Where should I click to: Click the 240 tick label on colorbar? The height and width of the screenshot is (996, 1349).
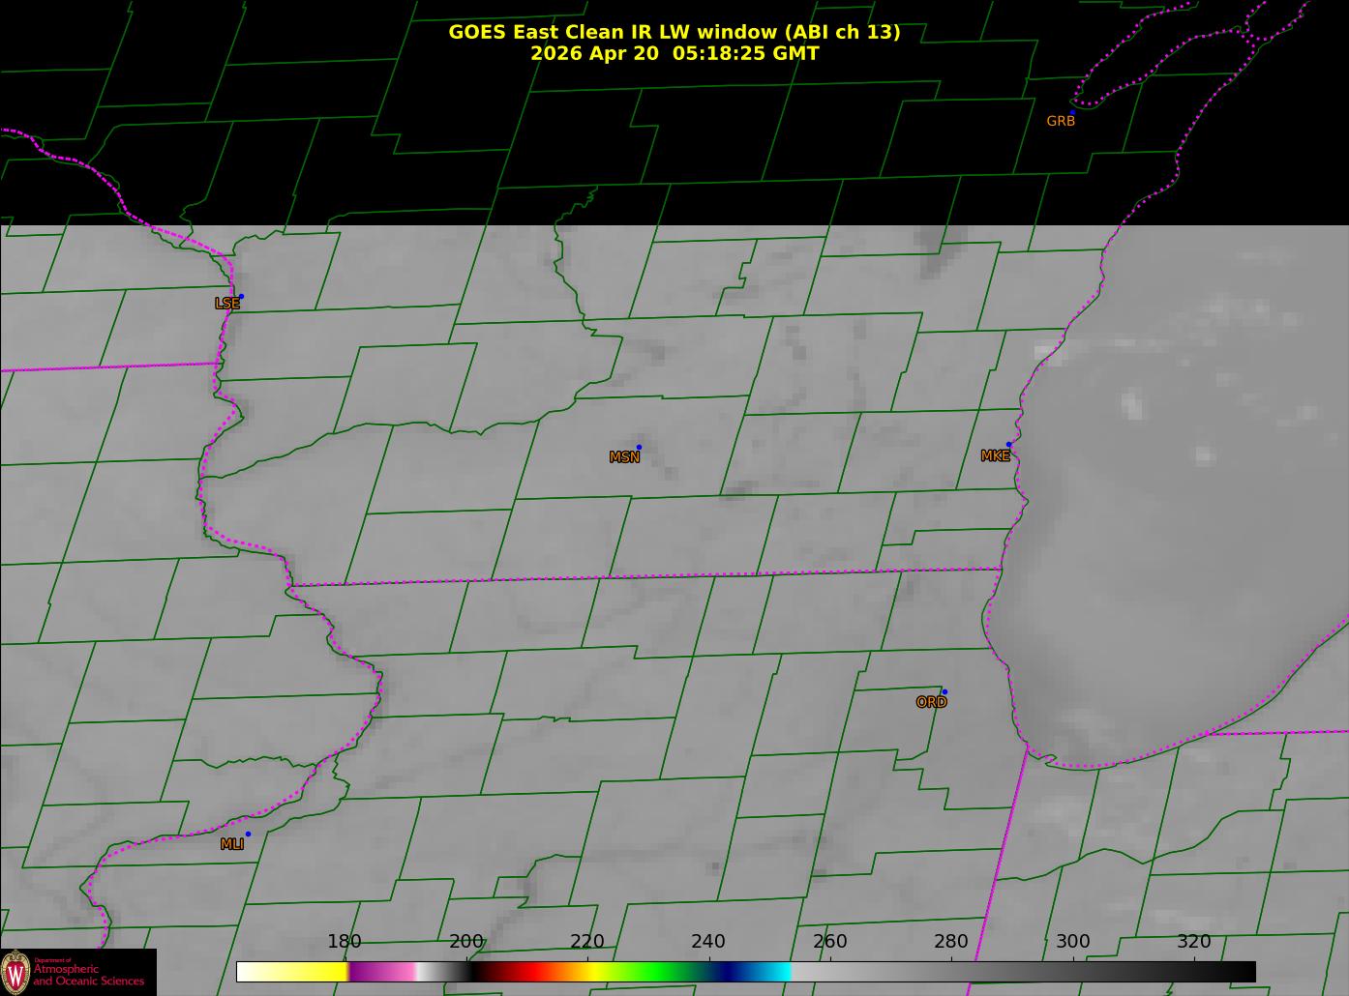point(708,942)
